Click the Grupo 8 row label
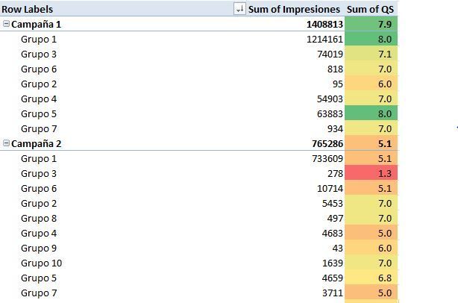458x303 pixels. [x=39, y=218]
